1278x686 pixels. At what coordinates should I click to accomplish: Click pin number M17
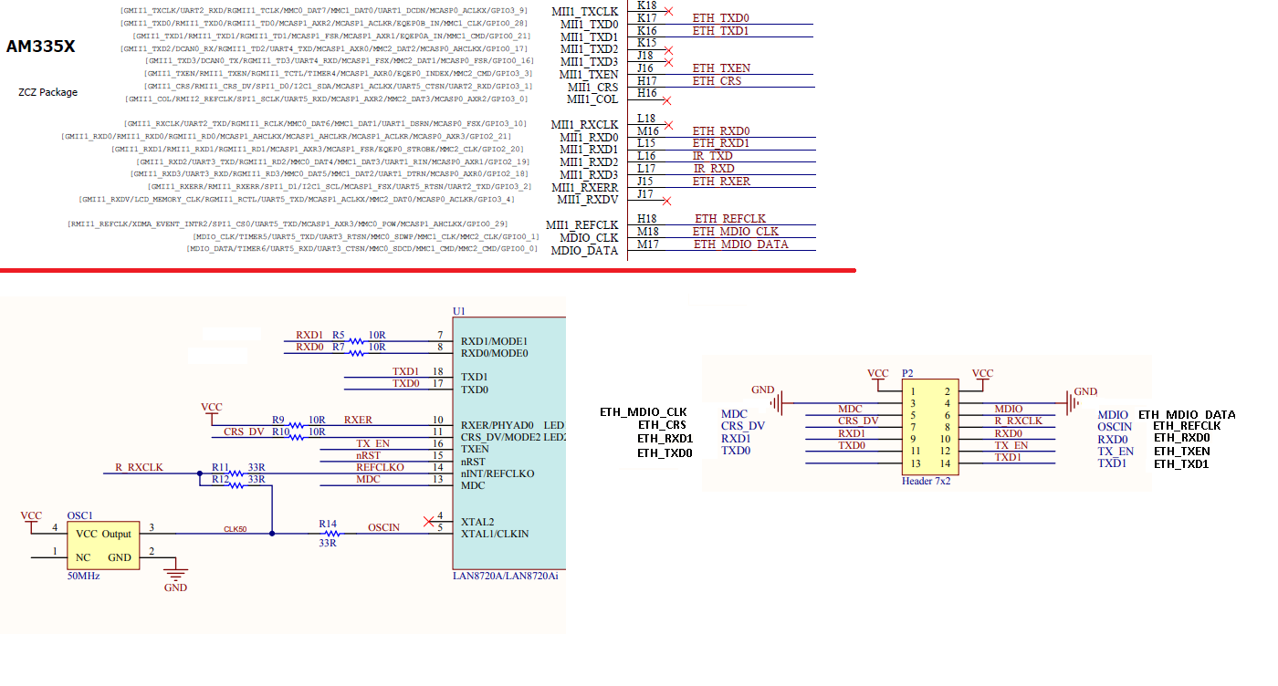coord(647,244)
